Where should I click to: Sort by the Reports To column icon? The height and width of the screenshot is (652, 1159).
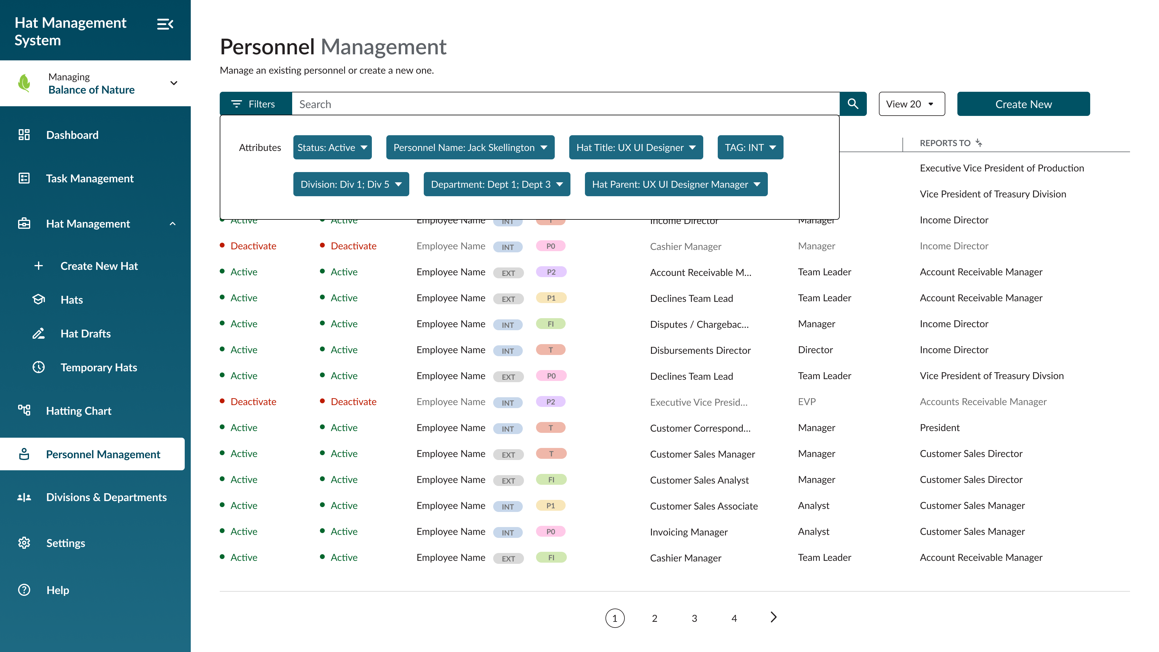(979, 143)
